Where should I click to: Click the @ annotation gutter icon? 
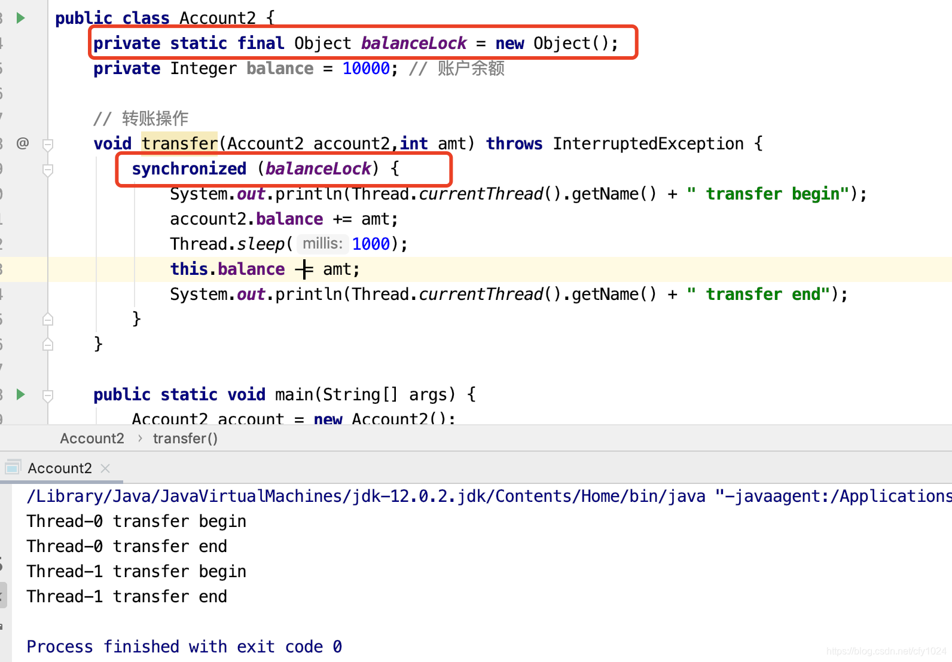click(x=23, y=143)
